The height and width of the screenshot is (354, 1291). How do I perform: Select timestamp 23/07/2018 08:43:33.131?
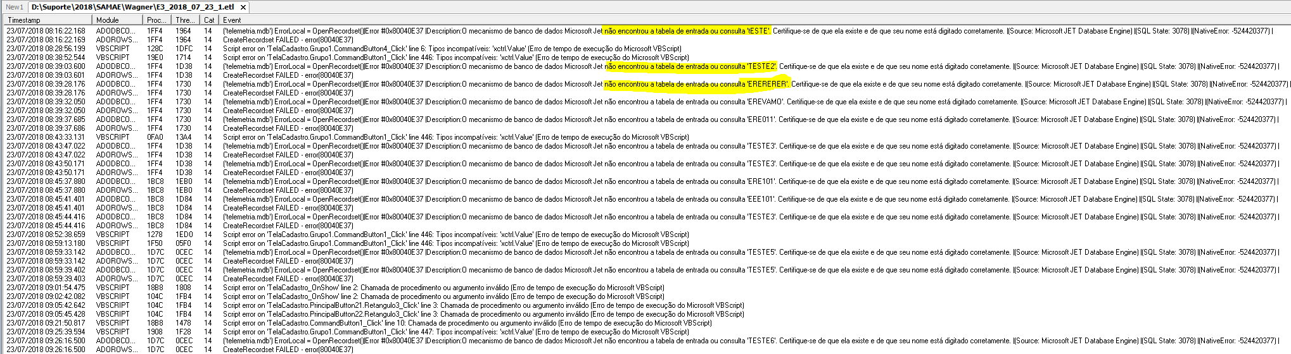46,137
